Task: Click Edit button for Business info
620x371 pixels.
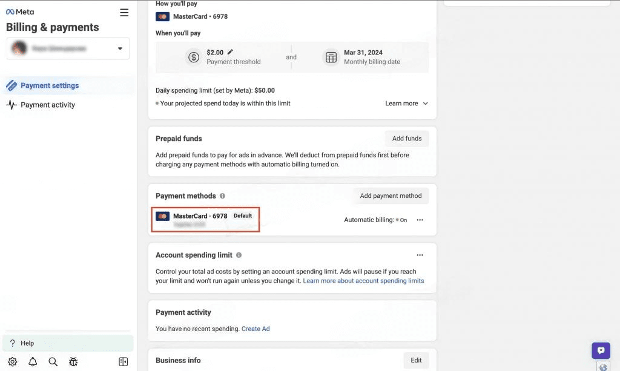Action: coord(416,360)
